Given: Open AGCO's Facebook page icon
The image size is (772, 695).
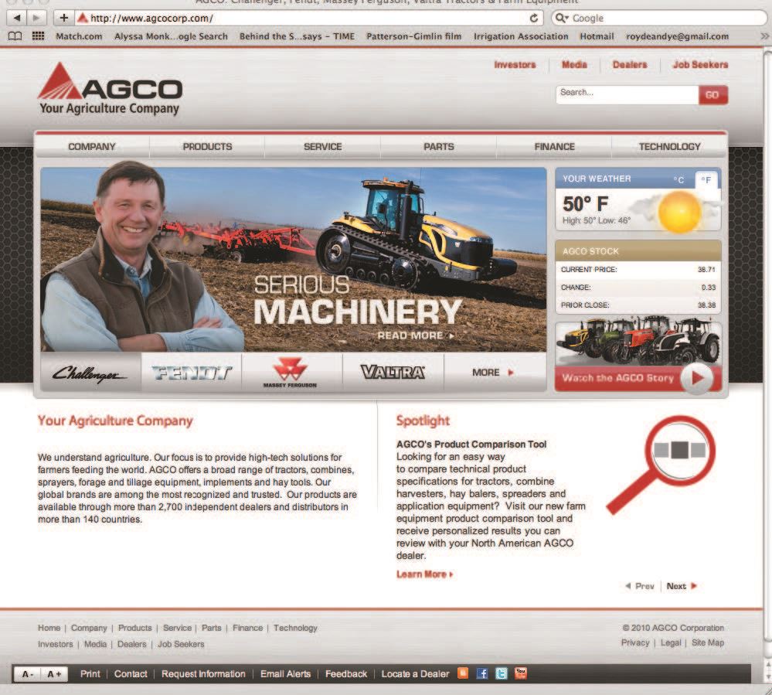Looking at the screenshot, I should click(x=482, y=673).
